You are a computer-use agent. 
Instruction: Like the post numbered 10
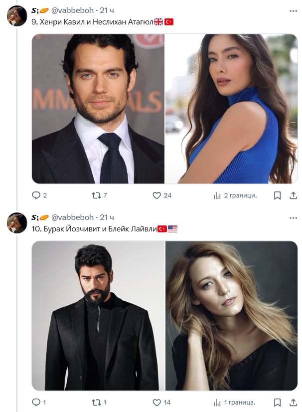156,402
